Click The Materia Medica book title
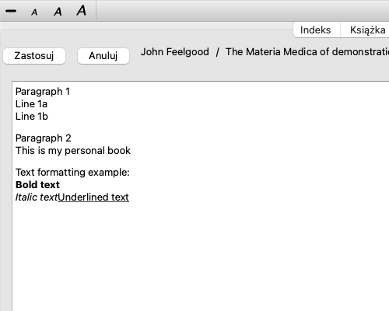The image size is (389, 311). click(307, 52)
